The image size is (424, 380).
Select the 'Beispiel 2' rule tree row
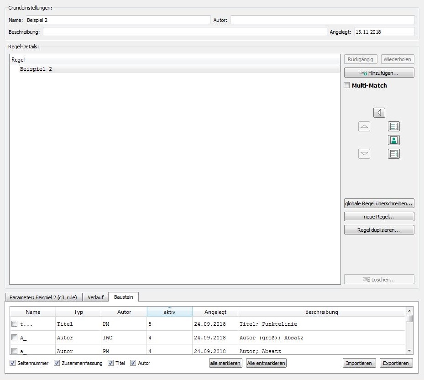tap(179, 68)
